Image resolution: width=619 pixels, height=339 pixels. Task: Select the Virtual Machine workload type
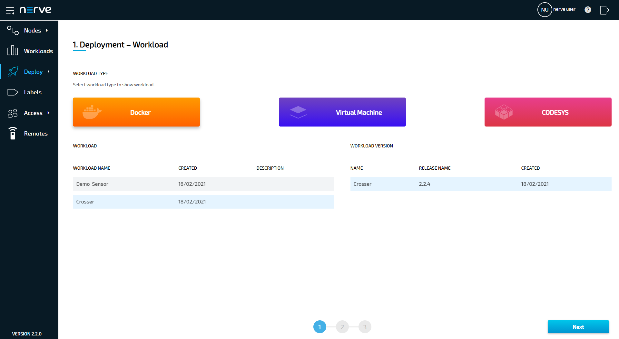[x=342, y=112]
